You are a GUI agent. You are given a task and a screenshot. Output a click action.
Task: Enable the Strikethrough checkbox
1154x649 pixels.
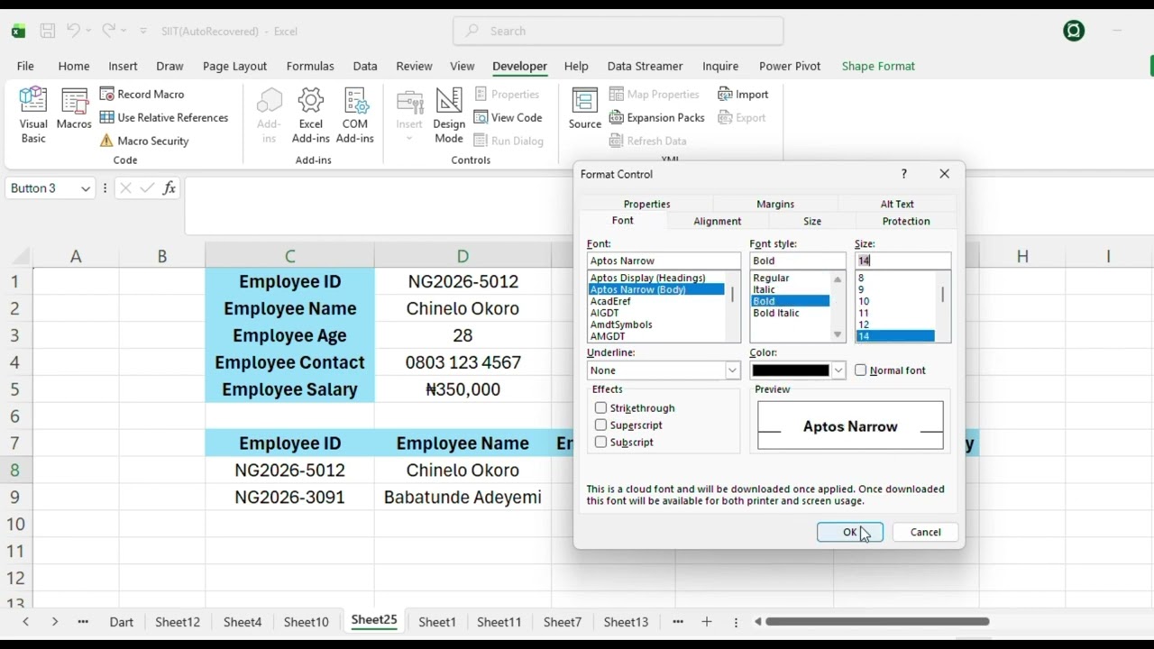(600, 408)
